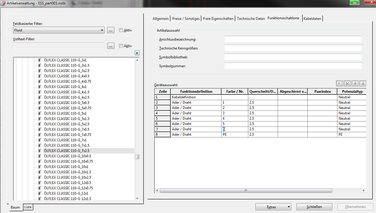Click the small blue arrow below Volltext-Filter

pyautogui.click(x=137, y=53)
